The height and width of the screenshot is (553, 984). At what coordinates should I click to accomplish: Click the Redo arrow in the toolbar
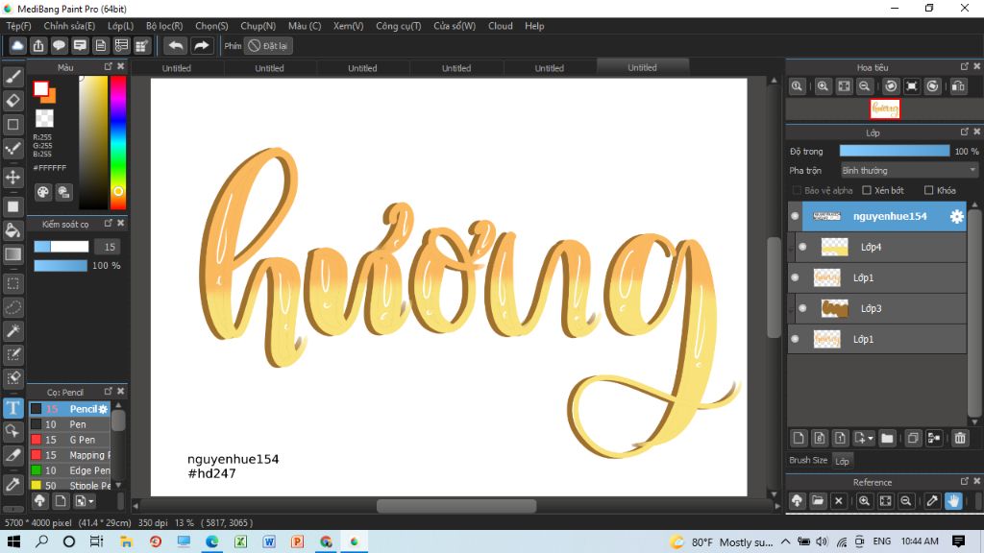(x=202, y=45)
